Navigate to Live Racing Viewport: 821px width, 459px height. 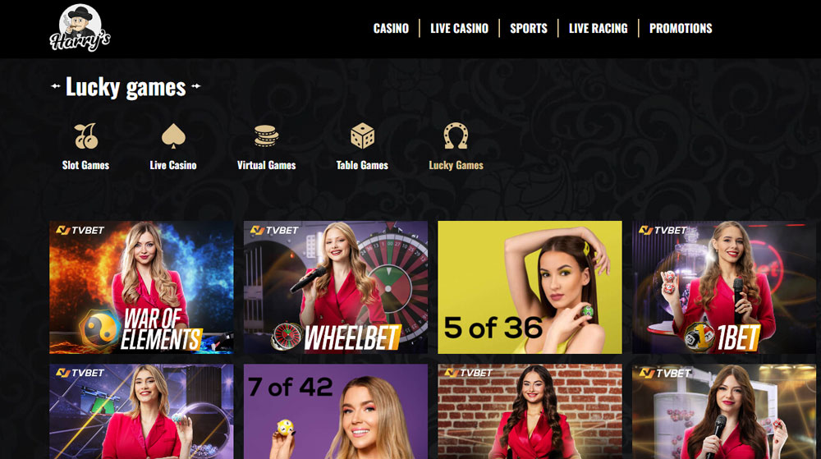[x=598, y=28]
